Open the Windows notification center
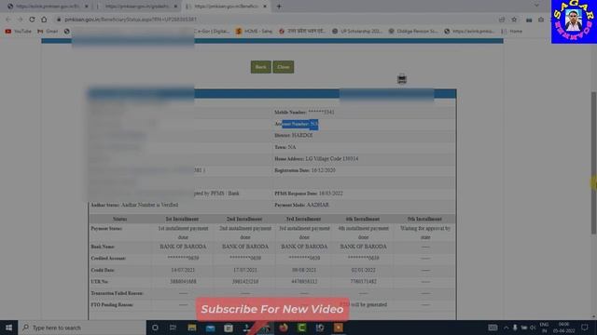Screen dimensions: 597x335 point(585,328)
